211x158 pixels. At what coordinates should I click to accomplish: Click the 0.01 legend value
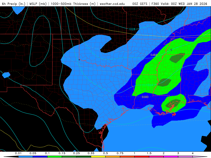(18, 153)
